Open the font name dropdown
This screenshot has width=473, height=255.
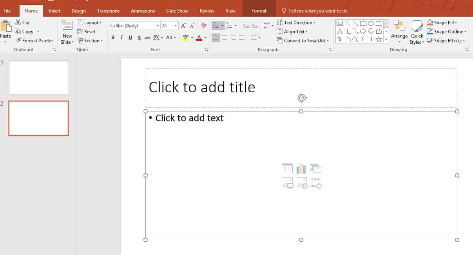[x=158, y=26]
